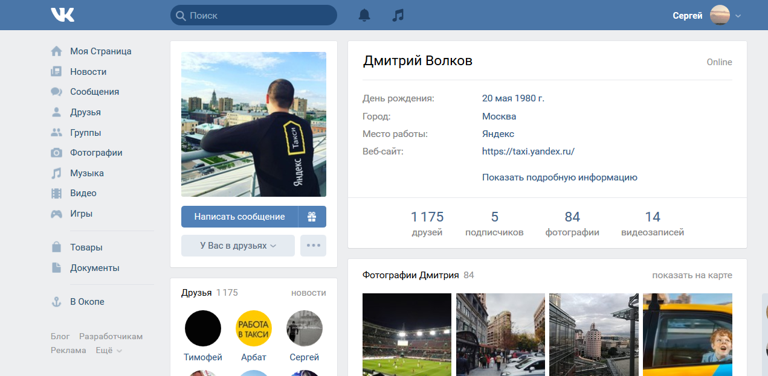The width and height of the screenshot is (768, 376).
Task: Click the Яндекс workplace link
Action: point(498,134)
